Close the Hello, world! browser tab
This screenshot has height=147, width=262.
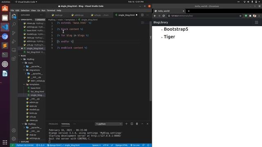coord(183,11)
